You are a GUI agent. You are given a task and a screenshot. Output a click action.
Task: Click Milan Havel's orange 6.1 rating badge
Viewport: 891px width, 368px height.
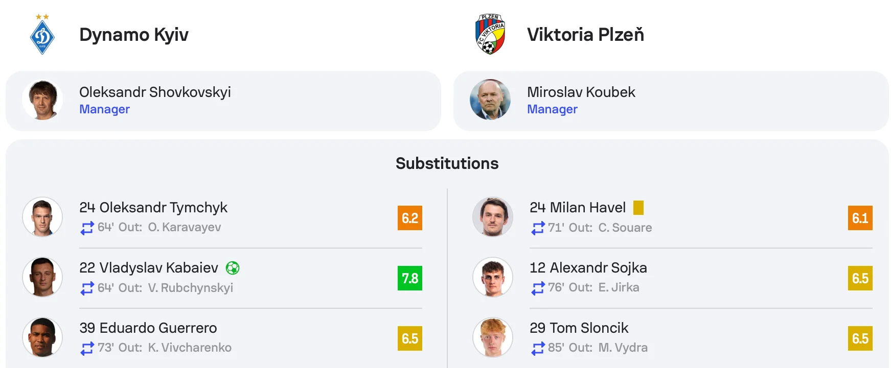pos(860,218)
